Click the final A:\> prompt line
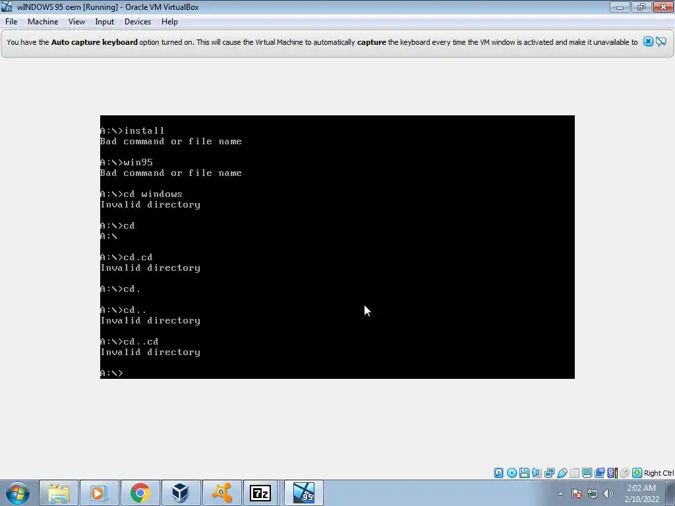 (111, 373)
